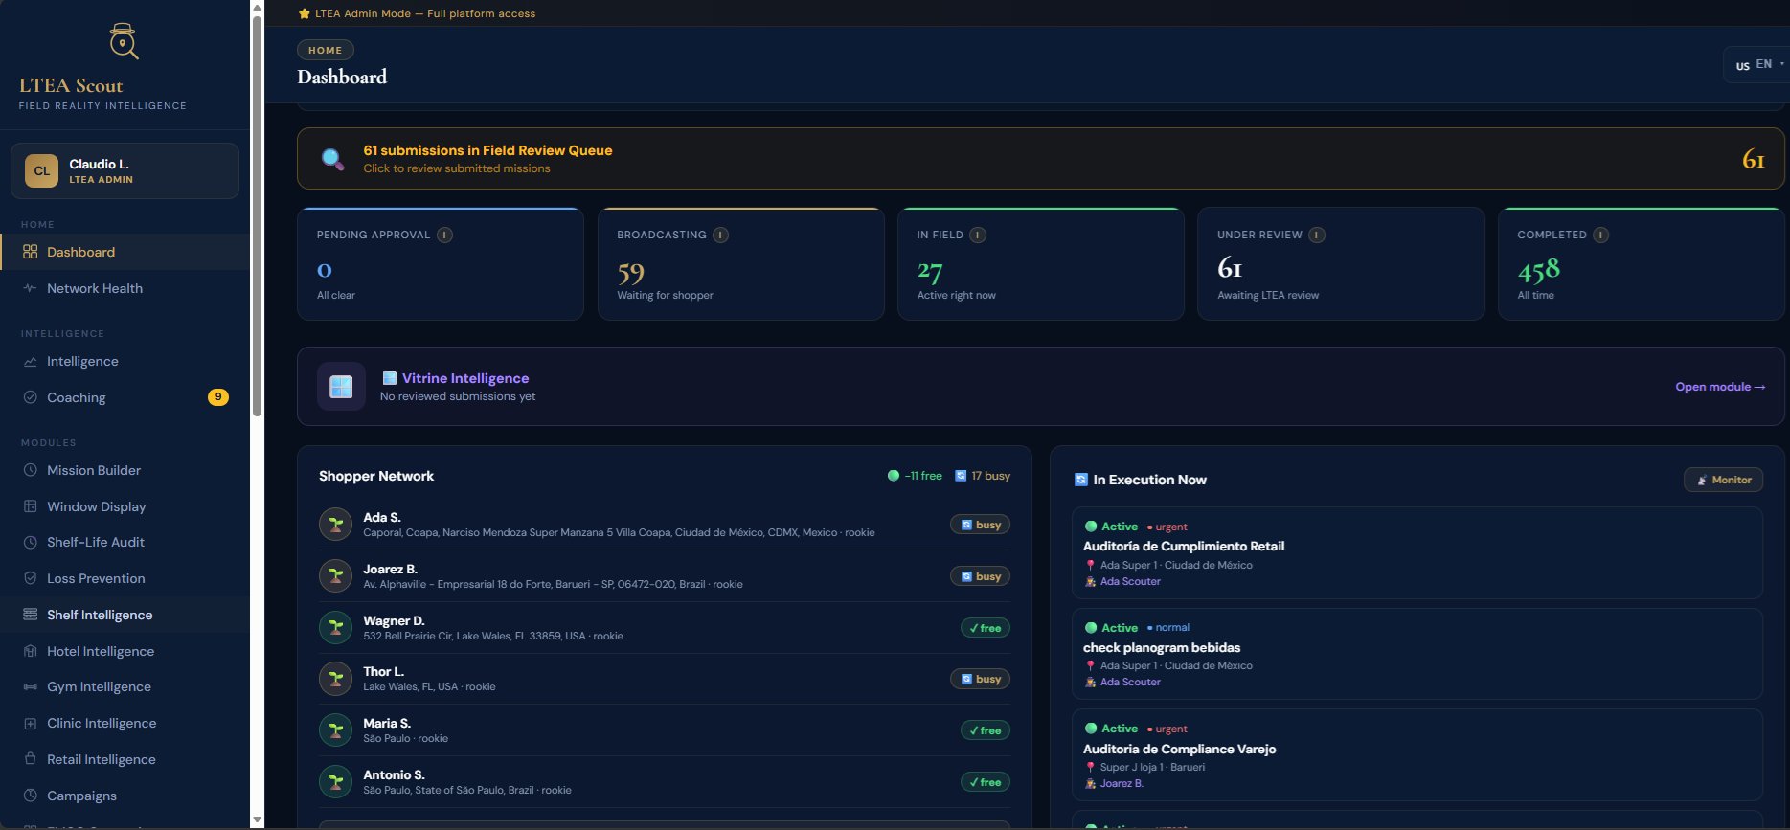Open the Broadcasting stat card
Viewport: 1790px width, 830px height.
click(x=740, y=263)
